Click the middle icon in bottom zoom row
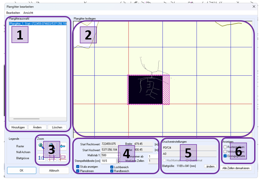Viewport: 262px width, 182px height. [x=52, y=158]
